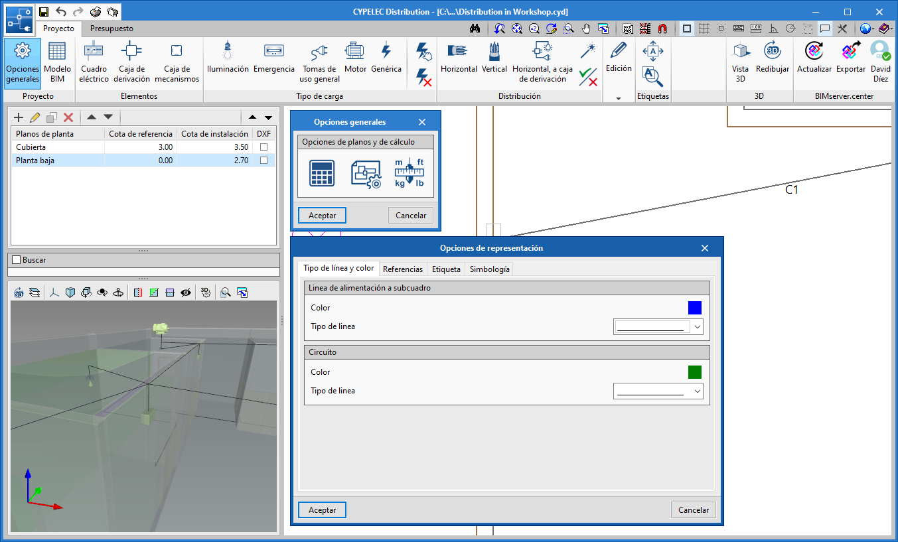
Task: Click the magic wand distribution icon
Action: pos(588,51)
